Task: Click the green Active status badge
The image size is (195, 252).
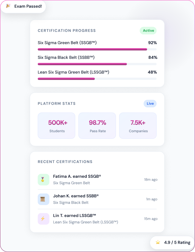Action: (x=148, y=31)
